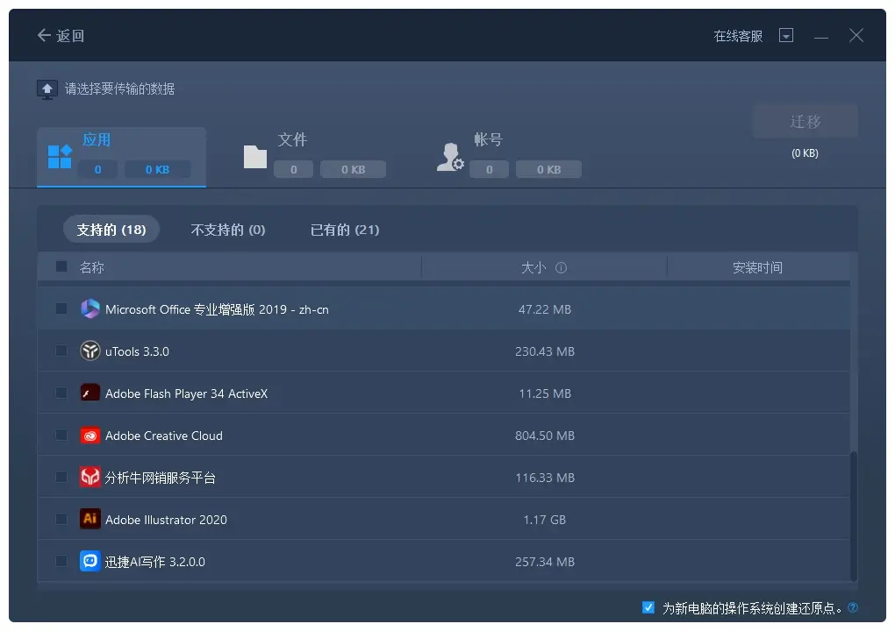Check the uTools 3.3.0 checkbox
The width and height of the screenshot is (895, 631).
point(61,351)
